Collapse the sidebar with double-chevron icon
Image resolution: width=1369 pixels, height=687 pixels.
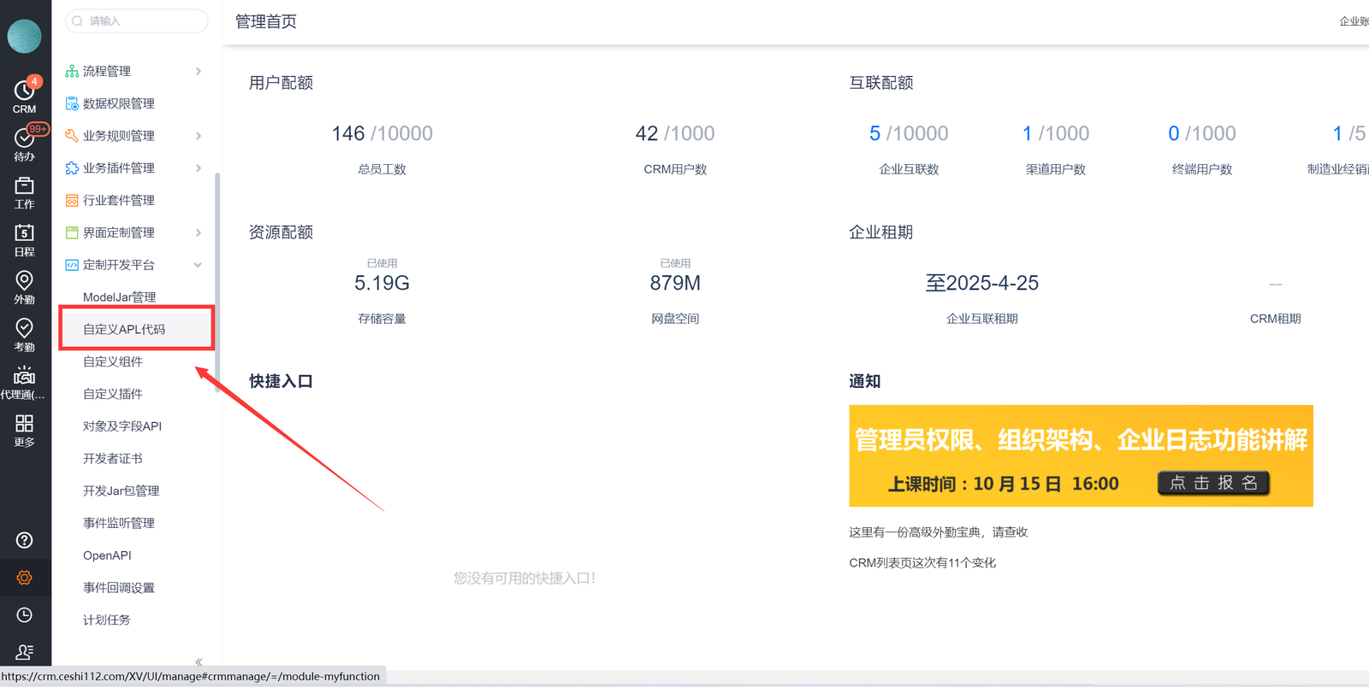[199, 662]
